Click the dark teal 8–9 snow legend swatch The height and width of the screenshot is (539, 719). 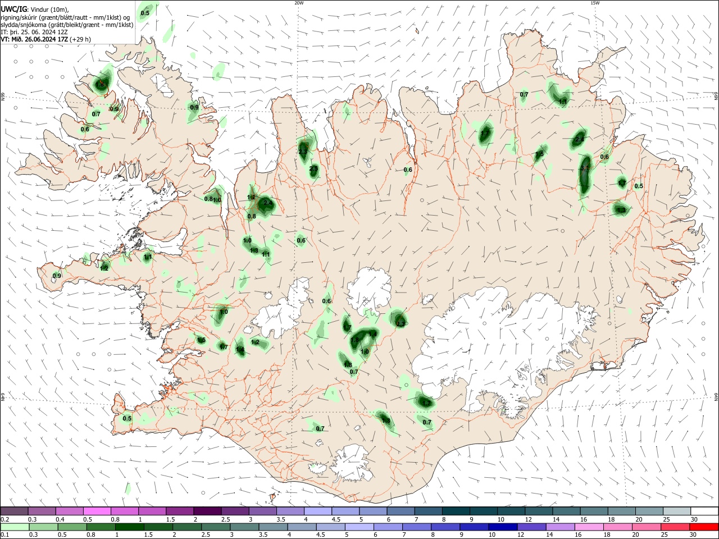pyautogui.click(x=456, y=511)
